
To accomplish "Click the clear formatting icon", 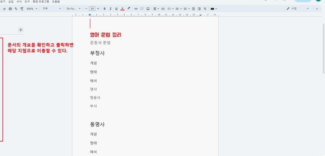I will (205, 9).
